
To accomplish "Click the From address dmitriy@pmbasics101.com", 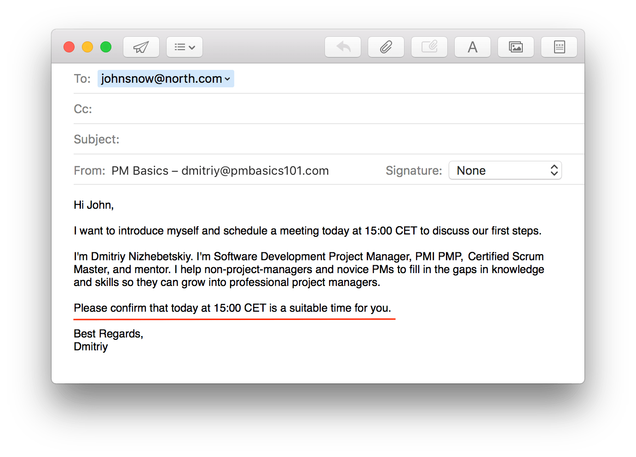I will (255, 171).
